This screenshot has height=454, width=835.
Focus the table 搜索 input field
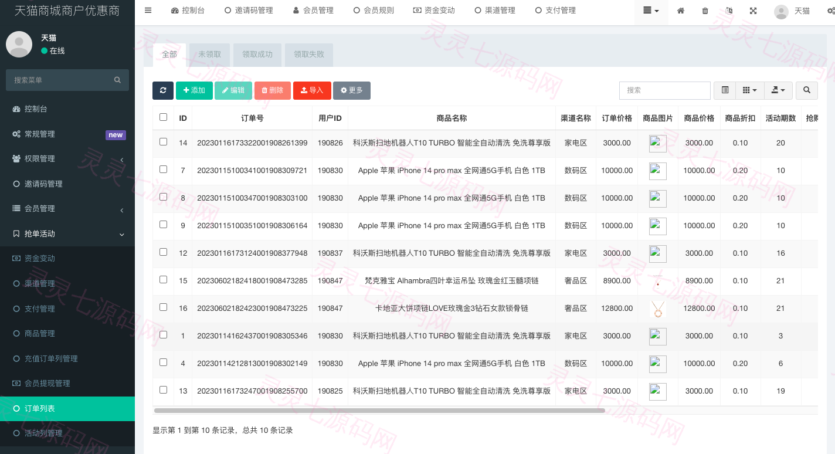[665, 90]
